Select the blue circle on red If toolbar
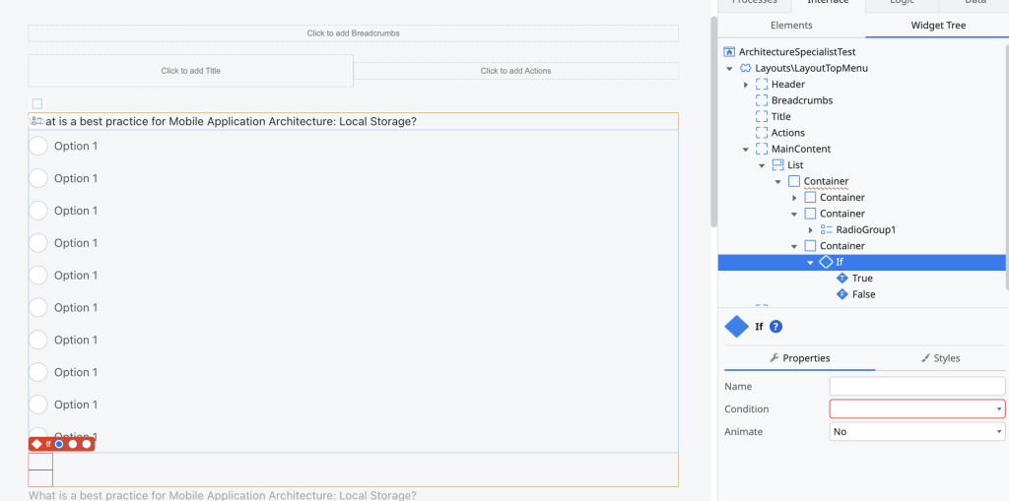The width and height of the screenshot is (1009, 501). click(59, 444)
